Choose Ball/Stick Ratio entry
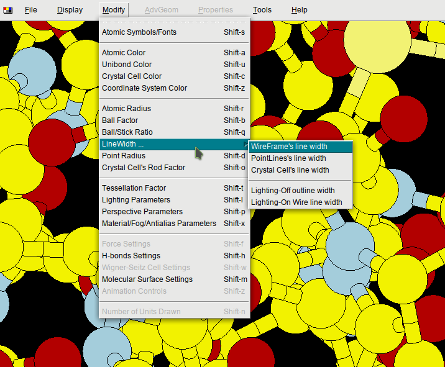This screenshot has width=445, height=367. click(x=174, y=132)
